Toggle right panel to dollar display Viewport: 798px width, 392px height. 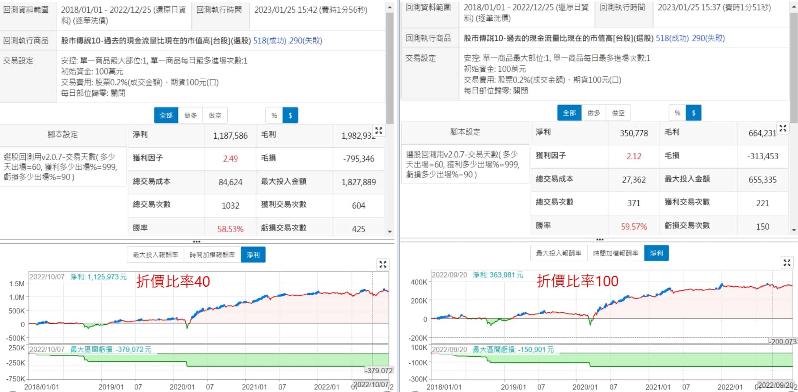point(693,113)
